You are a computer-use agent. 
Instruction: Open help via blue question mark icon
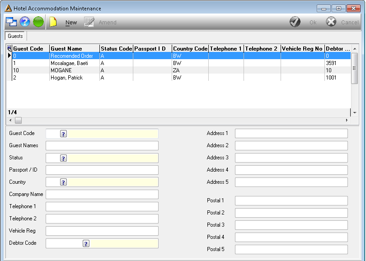tap(25, 22)
